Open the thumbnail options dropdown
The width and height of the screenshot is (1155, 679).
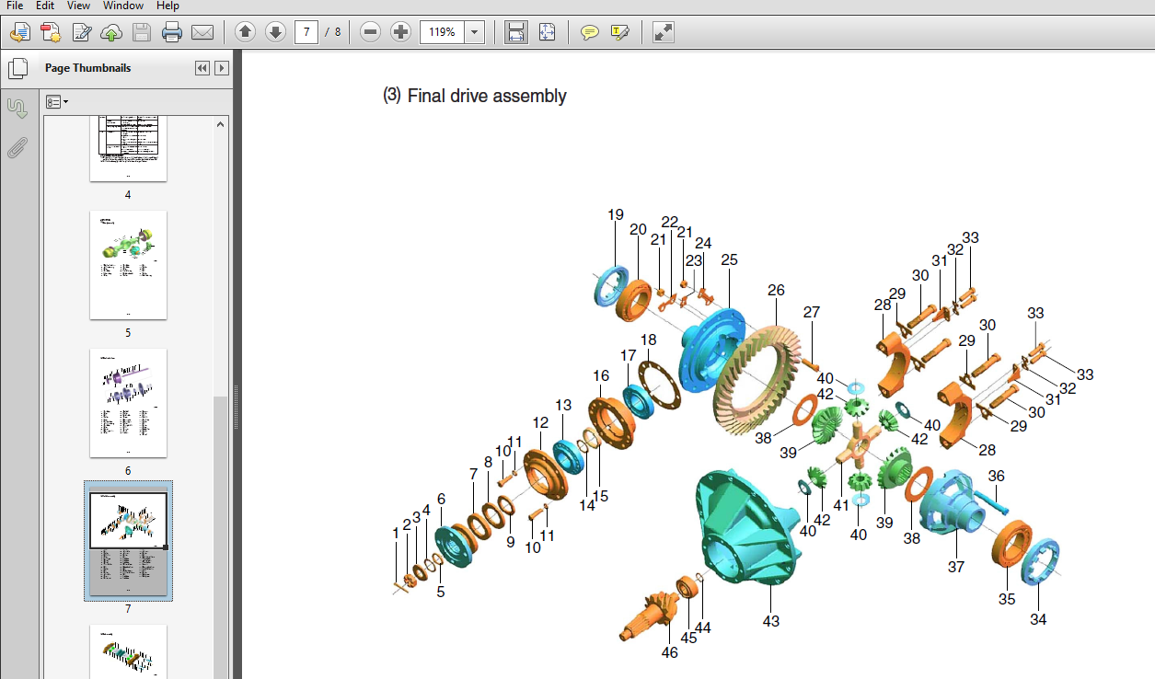[57, 101]
